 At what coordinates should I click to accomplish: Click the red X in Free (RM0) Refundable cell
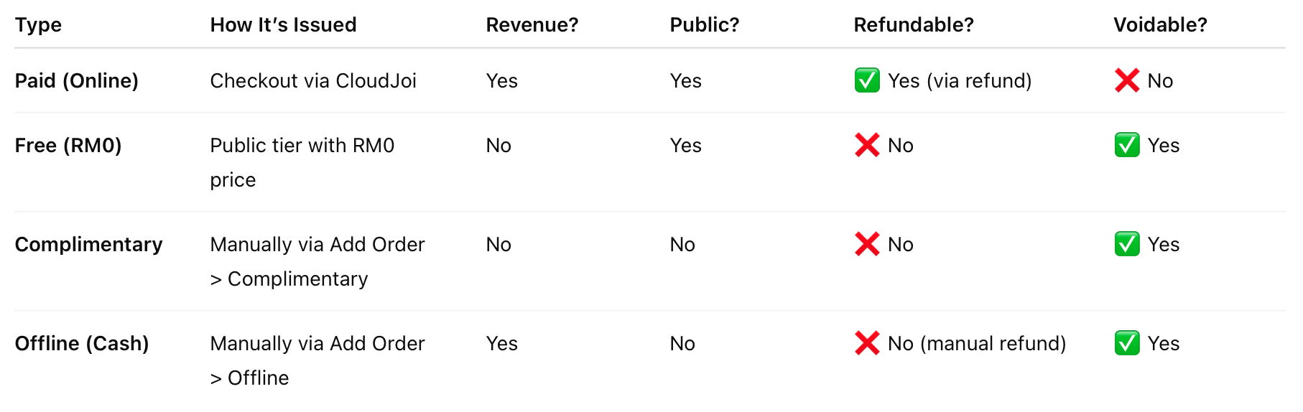[867, 145]
